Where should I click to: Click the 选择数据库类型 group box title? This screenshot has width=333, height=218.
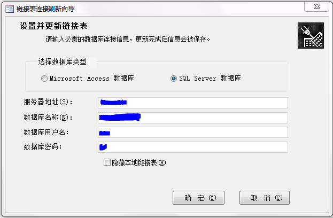[63, 62]
